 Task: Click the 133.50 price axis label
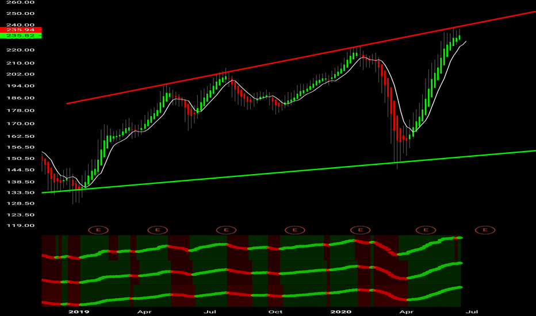[21, 192]
